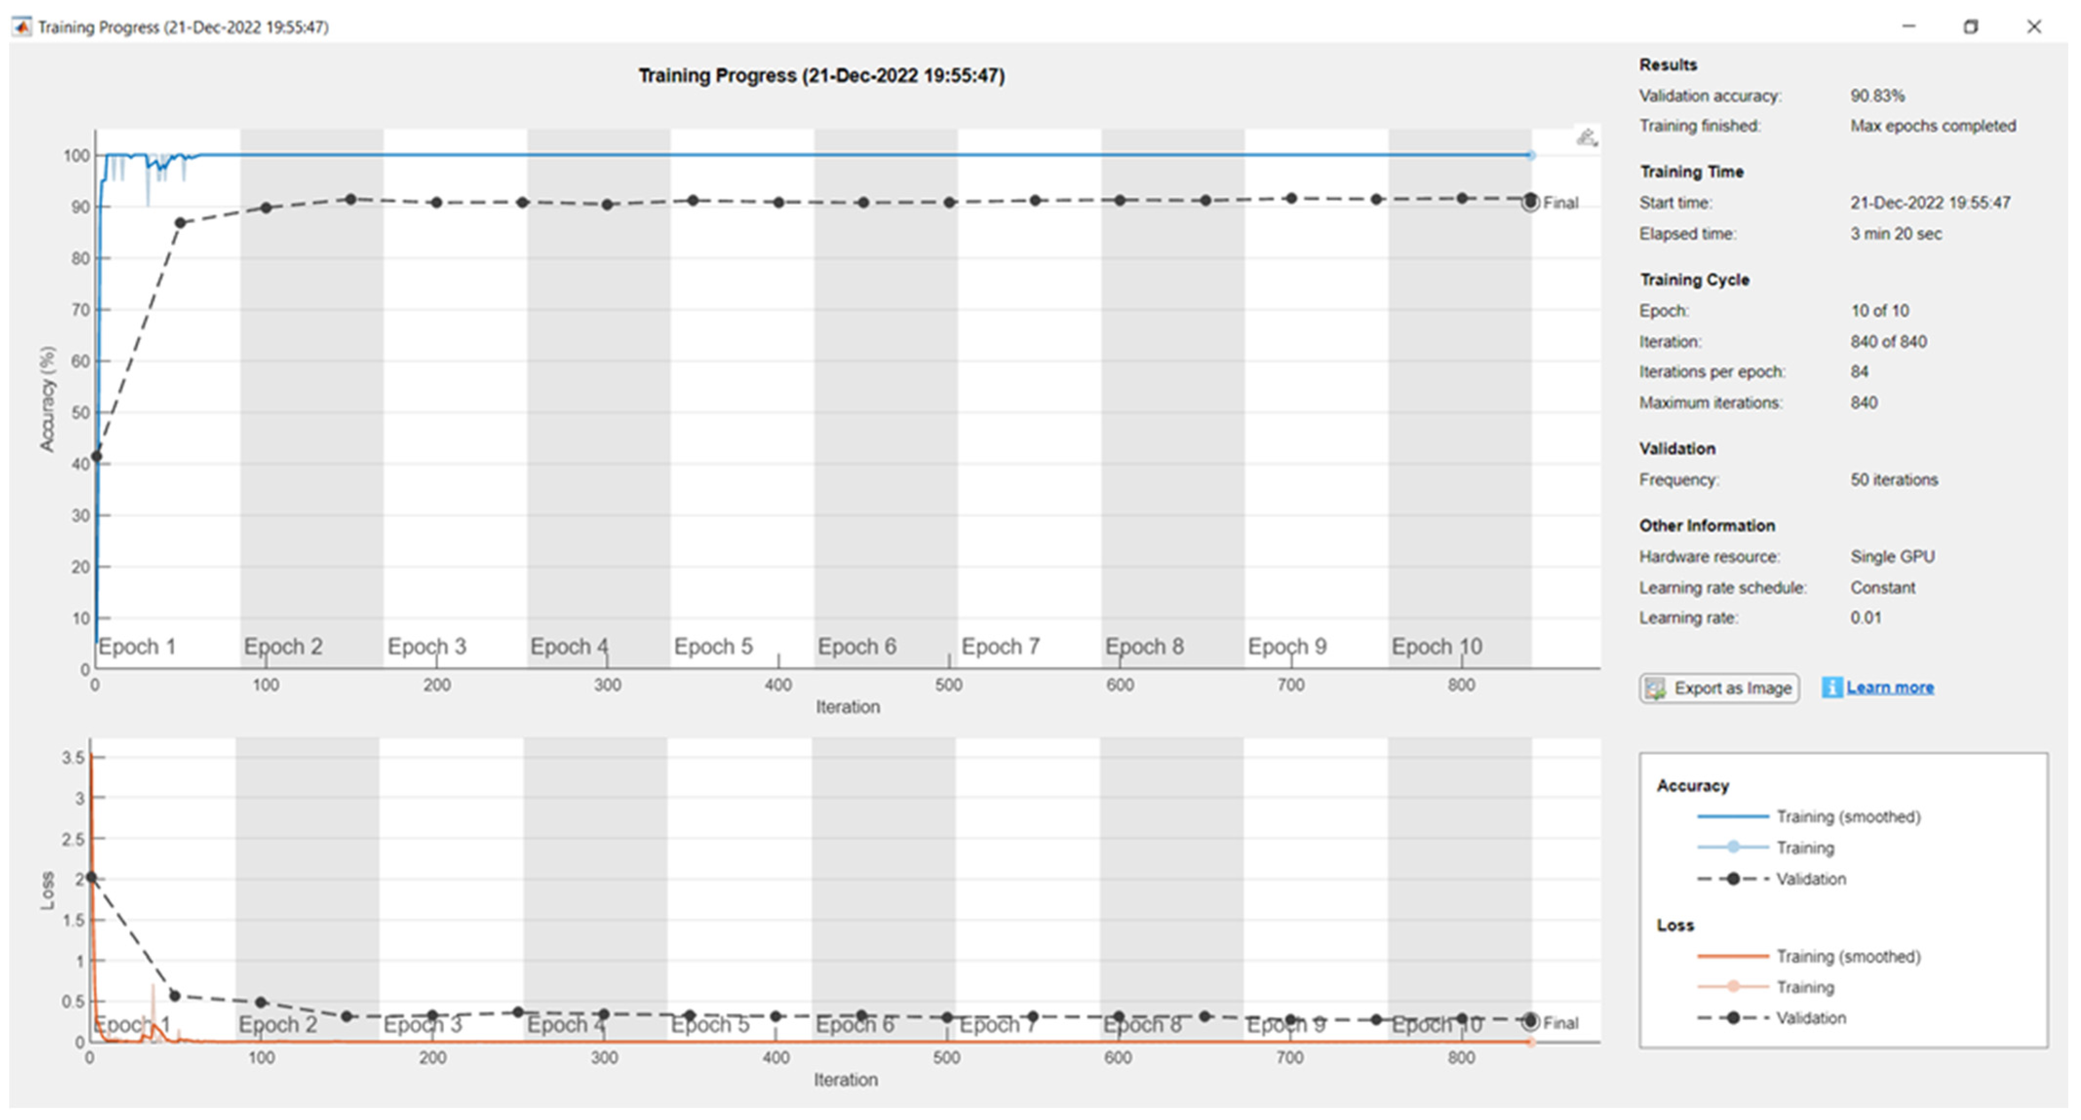2081x1120 pixels.
Task: Click Loss Training (smoothed) legend line
Action: (x=1733, y=956)
